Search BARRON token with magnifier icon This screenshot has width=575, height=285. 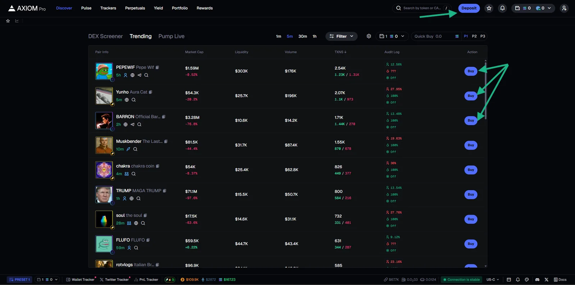[x=139, y=125]
